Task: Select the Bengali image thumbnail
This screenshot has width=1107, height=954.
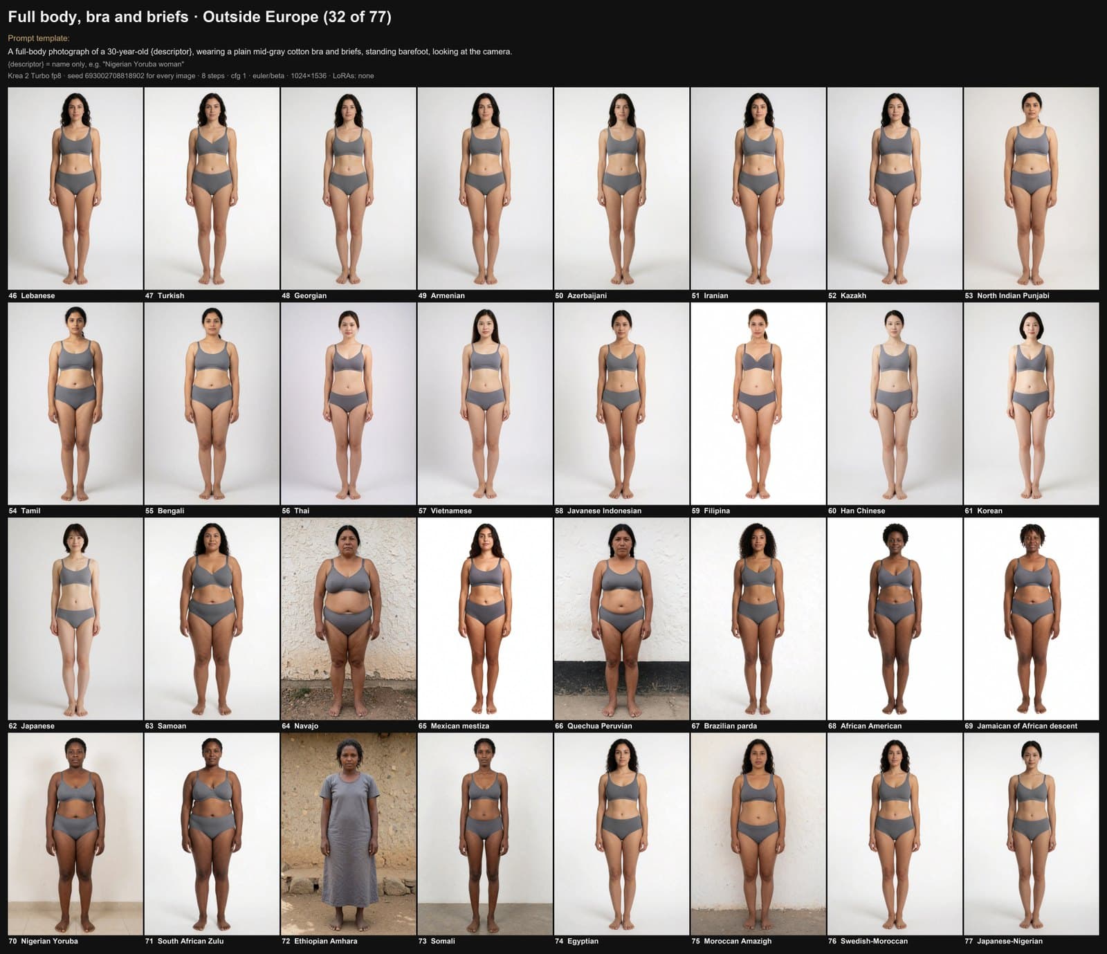Action: (212, 403)
